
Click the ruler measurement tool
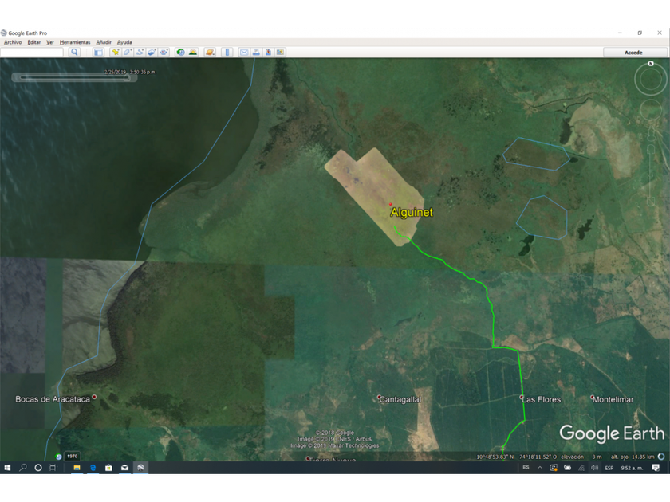tap(227, 52)
